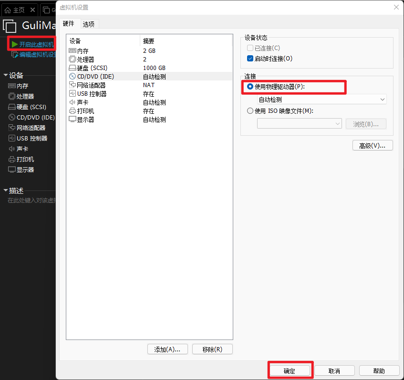Click the 2 GB memory summary value
The image size is (404, 380).
(x=149, y=50)
